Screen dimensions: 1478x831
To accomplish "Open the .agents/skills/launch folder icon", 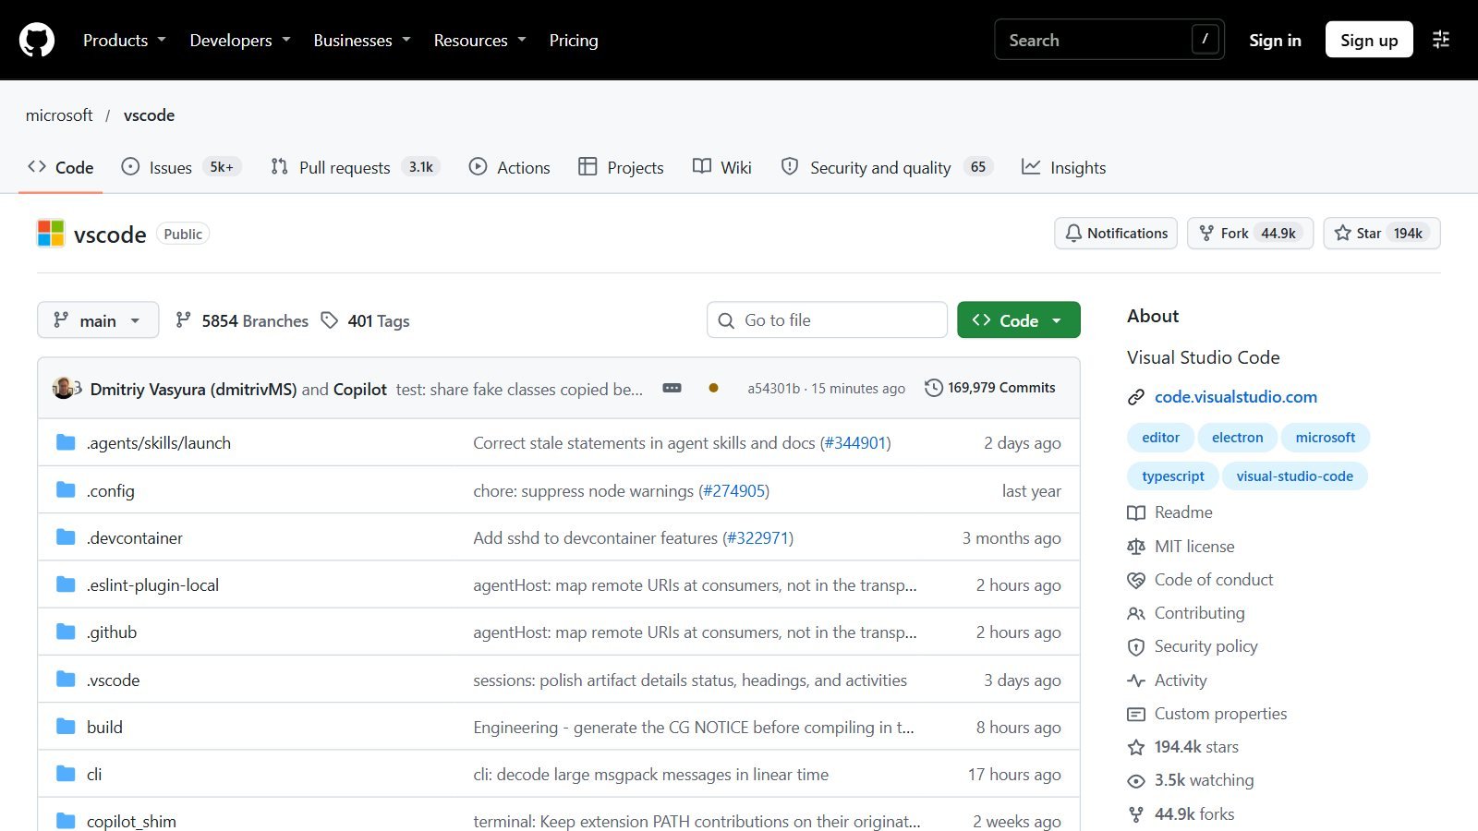I will click(x=66, y=442).
